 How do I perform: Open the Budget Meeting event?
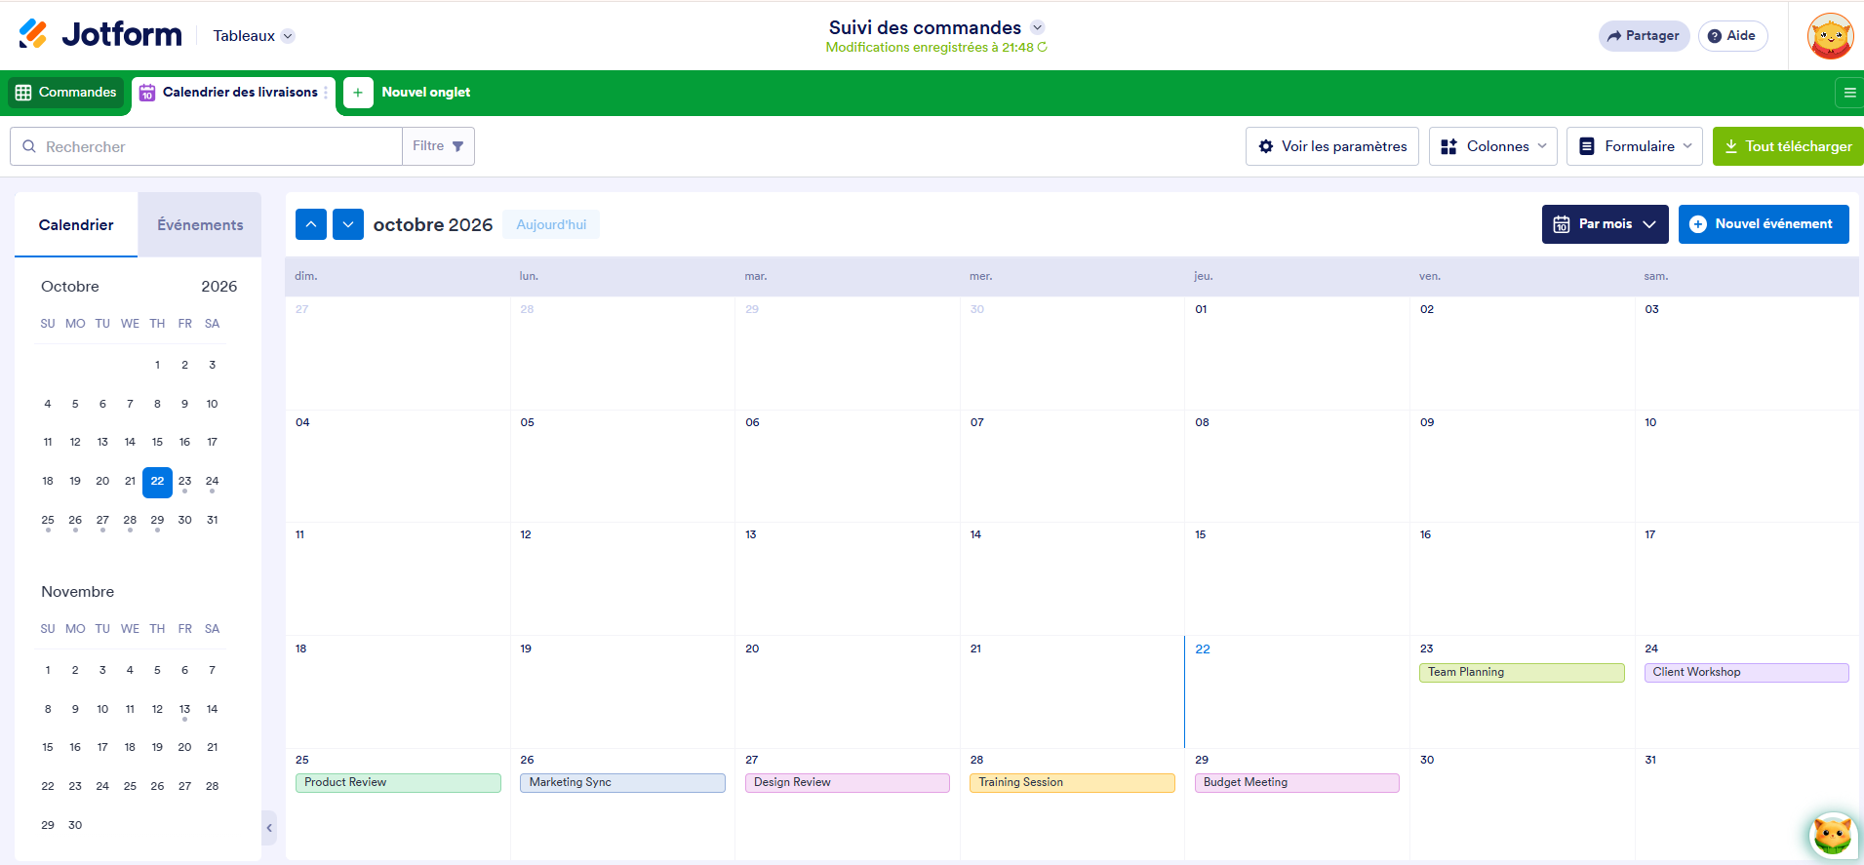[1296, 783]
